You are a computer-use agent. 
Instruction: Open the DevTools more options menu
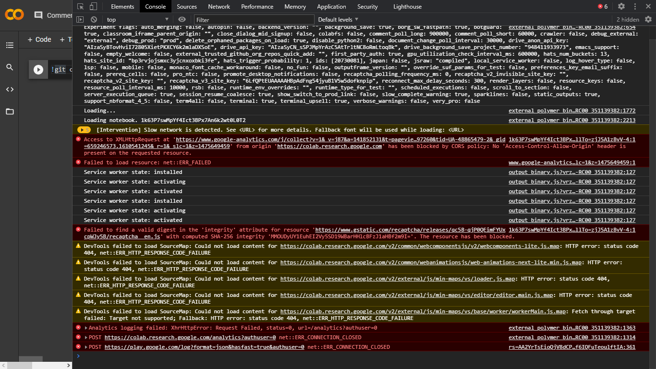point(635,7)
